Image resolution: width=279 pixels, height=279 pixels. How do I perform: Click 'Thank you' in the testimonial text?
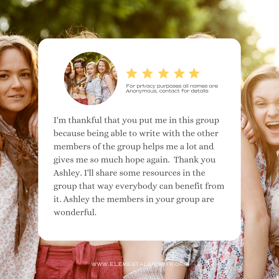coord(195,160)
